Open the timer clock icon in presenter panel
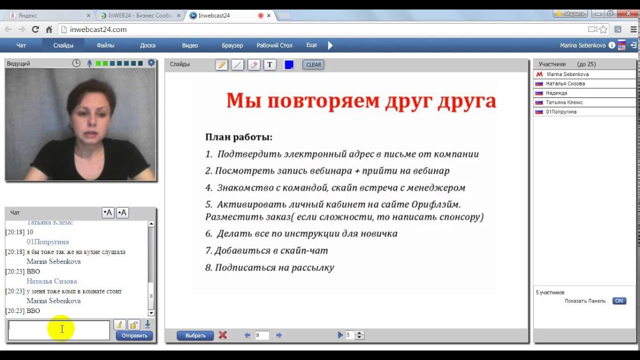 [x=76, y=63]
